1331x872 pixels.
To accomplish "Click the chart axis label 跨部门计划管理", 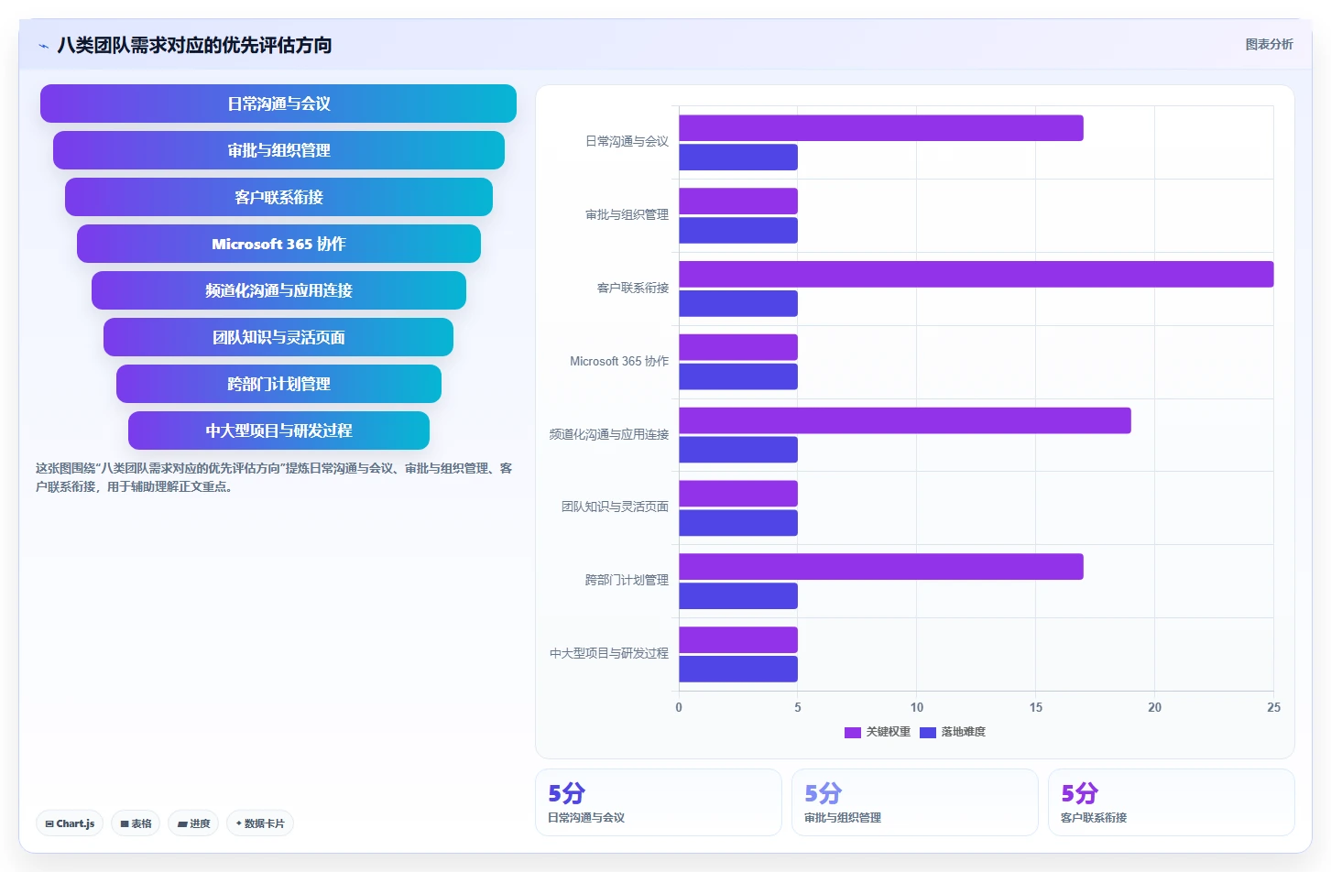I will pyautogui.click(x=627, y=580).
